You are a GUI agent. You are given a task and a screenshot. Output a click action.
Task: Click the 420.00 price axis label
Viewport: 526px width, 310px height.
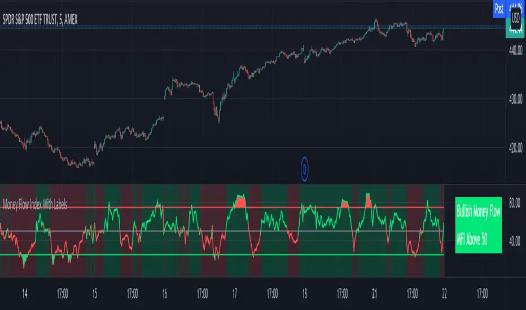[516, 148]
